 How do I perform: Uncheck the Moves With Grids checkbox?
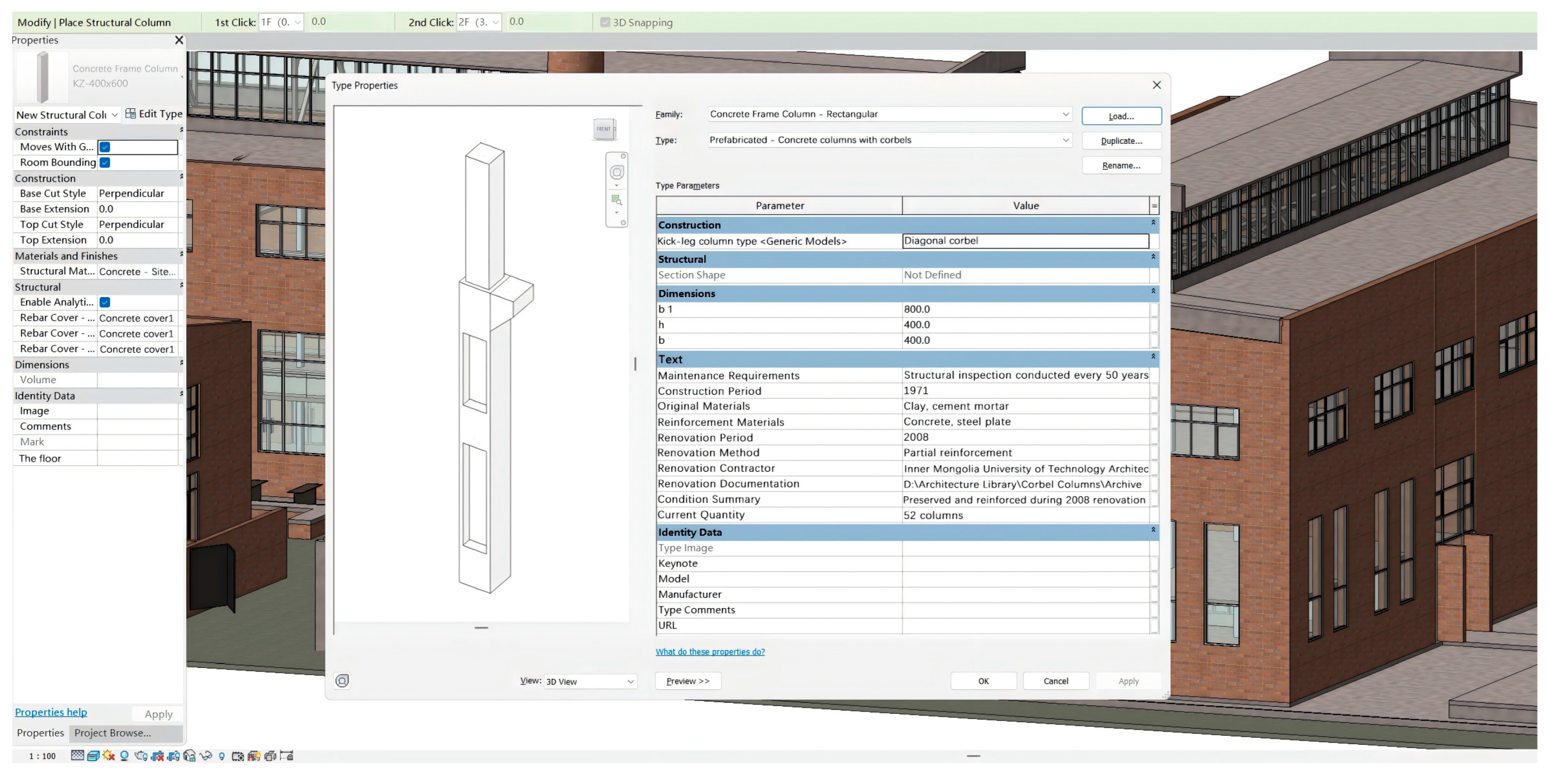(x=105, y=147)
